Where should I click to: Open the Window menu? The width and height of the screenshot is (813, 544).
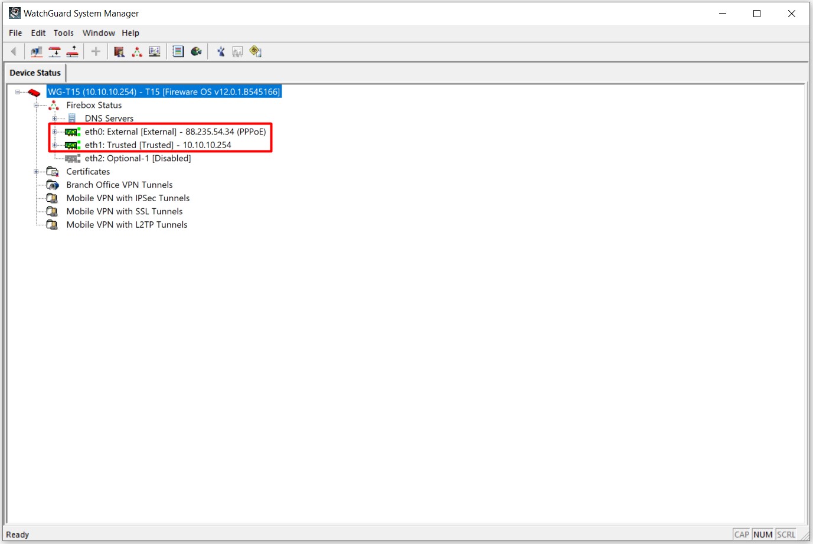coord(99,33)
